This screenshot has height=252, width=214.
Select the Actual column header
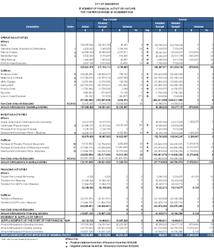pos(85,26)
